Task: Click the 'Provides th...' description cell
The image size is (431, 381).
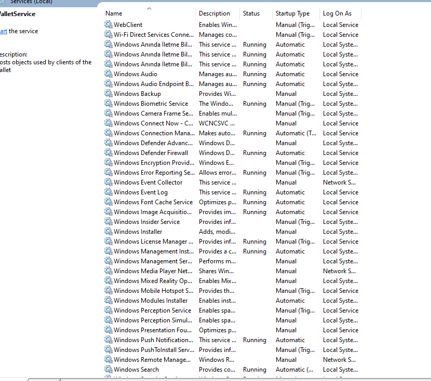Action: (217, 291)
